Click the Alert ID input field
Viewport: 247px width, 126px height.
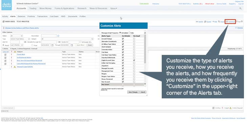15,42
